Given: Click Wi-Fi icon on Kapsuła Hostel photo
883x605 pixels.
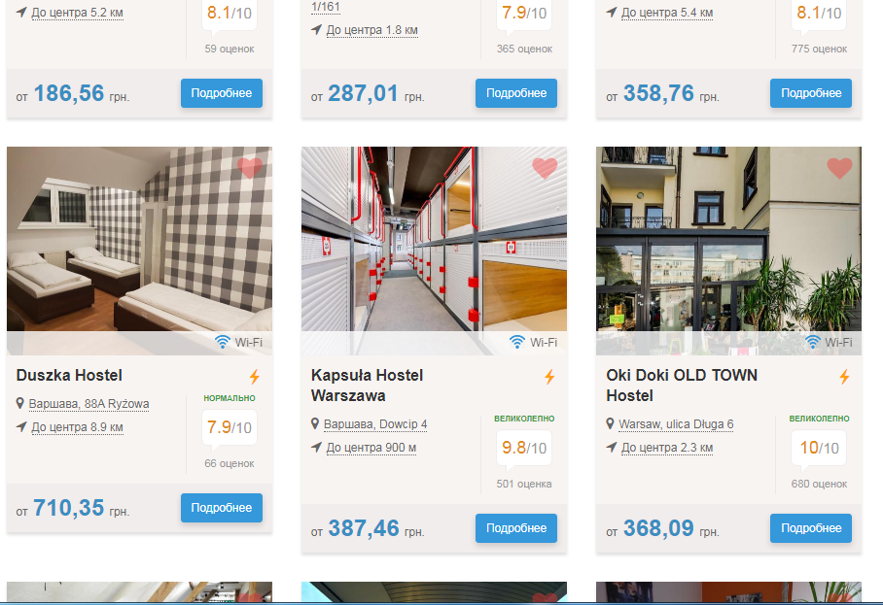Looking at the screenshot, I should point(517,342).
